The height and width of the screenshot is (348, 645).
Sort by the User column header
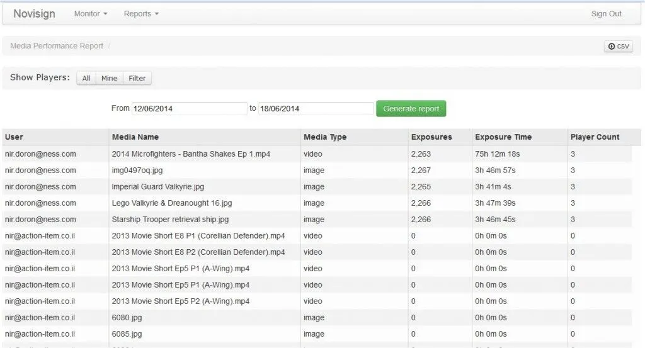pyautogui.click(x=14, y=137)
